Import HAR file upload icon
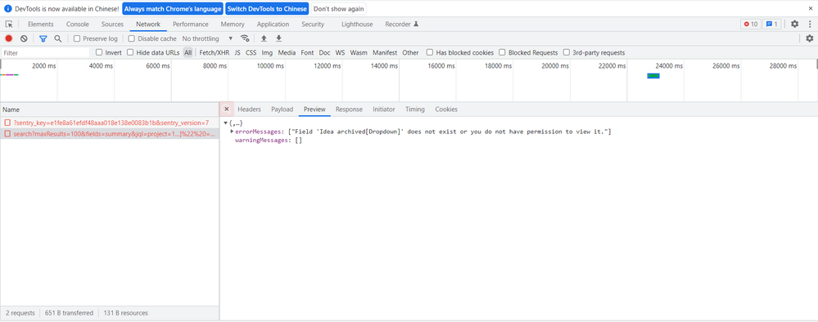 tap(264, 38)
